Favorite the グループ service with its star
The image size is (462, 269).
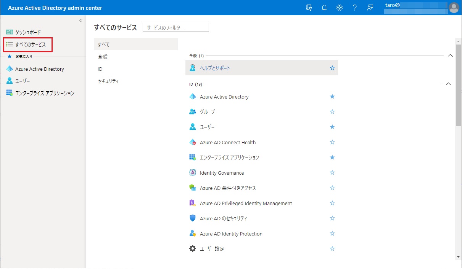pos(332,112)
